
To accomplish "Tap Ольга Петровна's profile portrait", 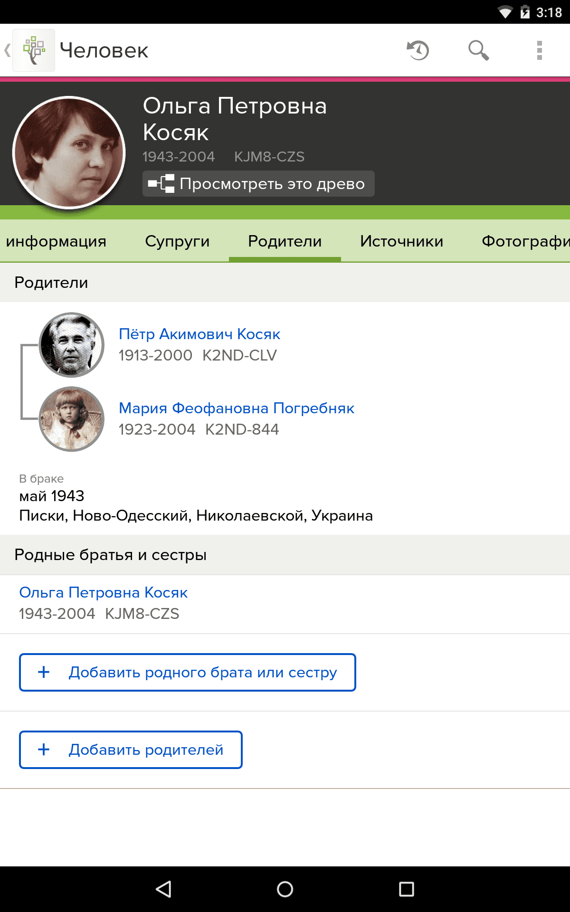I will pyautogui.click(x=69, y=153).
